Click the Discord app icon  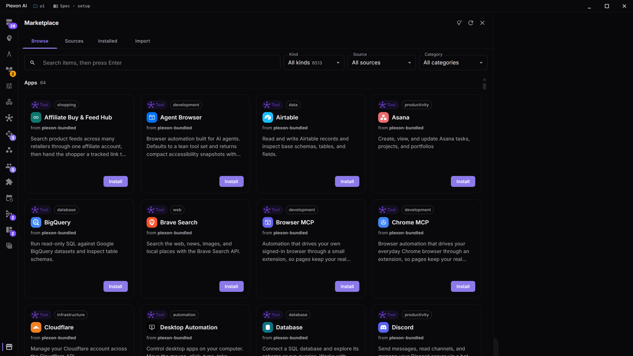383,327
